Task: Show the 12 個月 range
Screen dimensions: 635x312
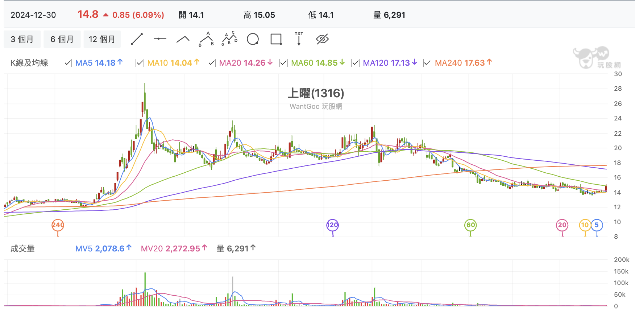Action: [102, 39]
